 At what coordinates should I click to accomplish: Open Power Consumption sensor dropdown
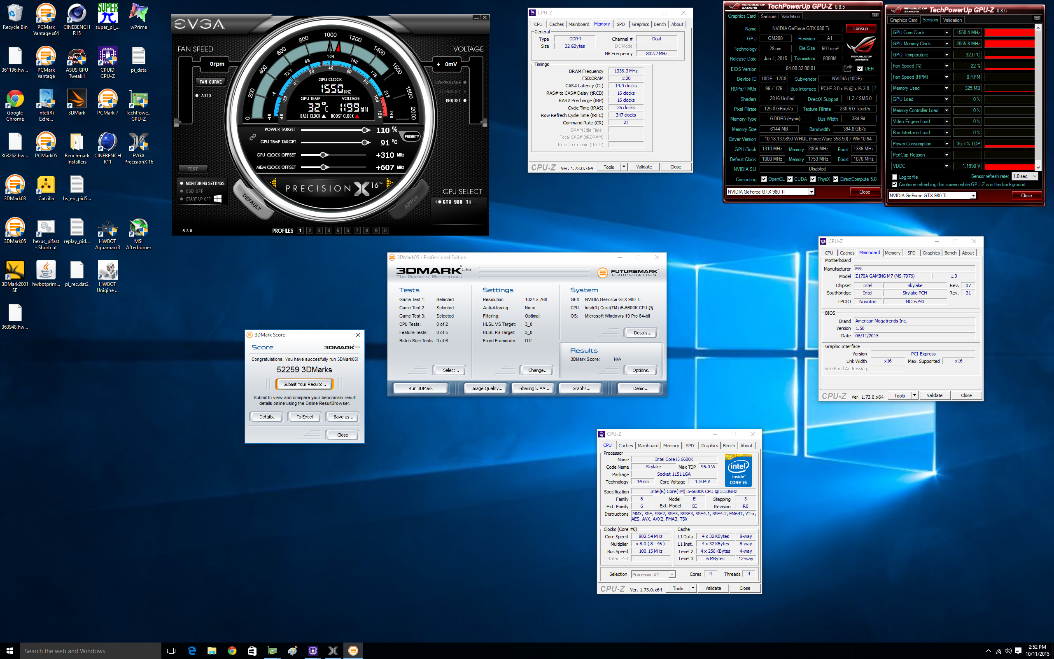coord(946,144)
